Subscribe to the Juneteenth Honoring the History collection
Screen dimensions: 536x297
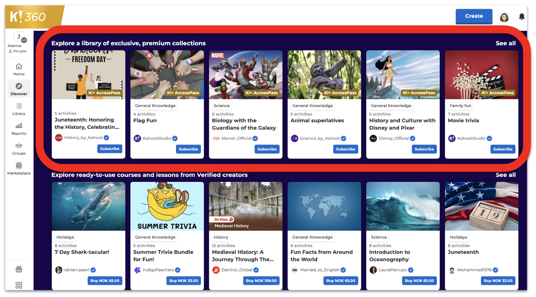coord(110,149)
